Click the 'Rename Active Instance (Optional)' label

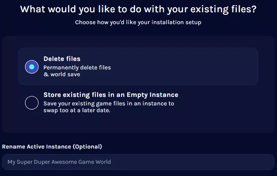52,147
